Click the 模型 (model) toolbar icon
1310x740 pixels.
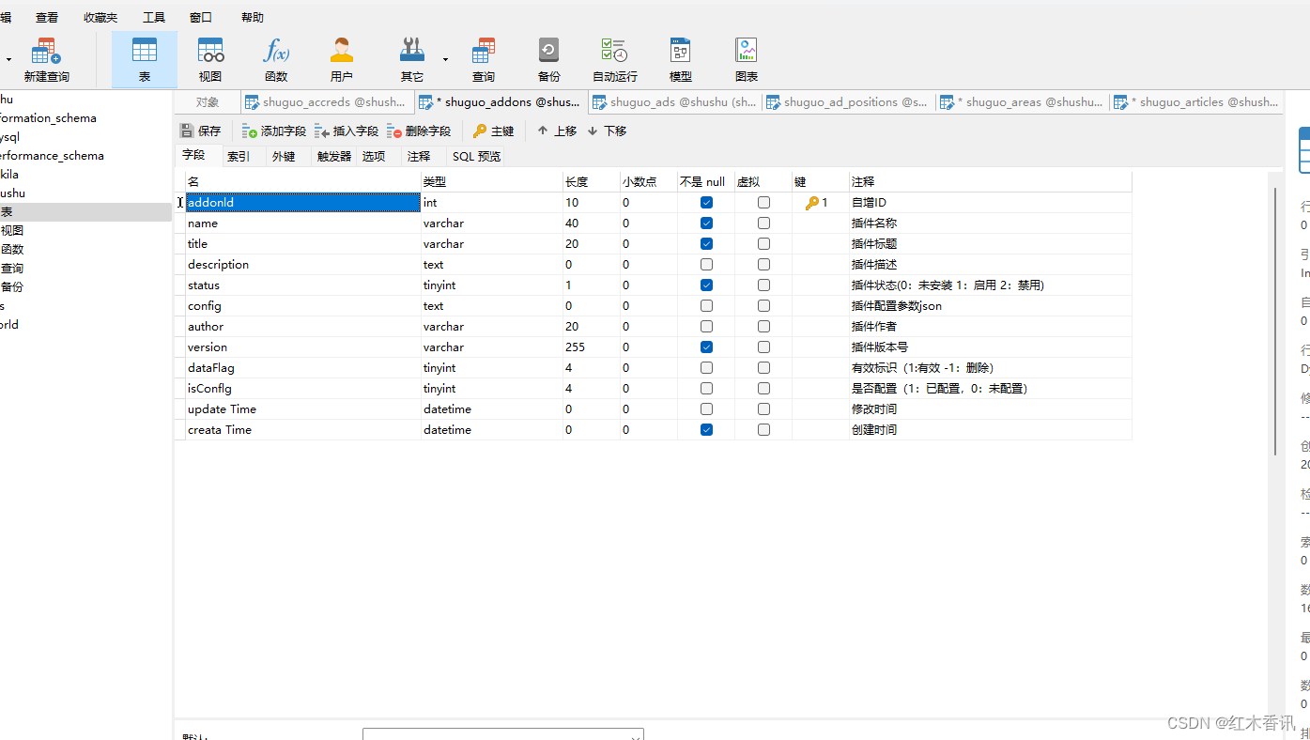(x=681, y=60)
